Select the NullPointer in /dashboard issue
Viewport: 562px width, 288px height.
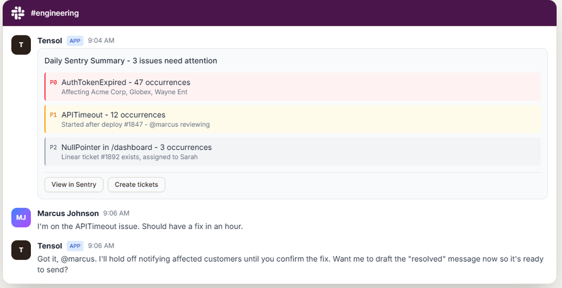(292, 152)
